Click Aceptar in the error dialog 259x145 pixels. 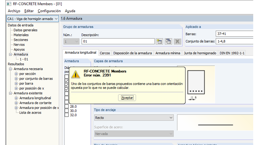127,98
